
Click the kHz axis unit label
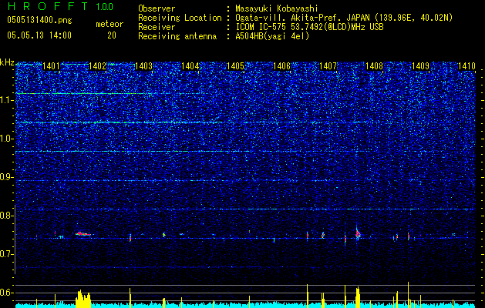tap(7, 62)
